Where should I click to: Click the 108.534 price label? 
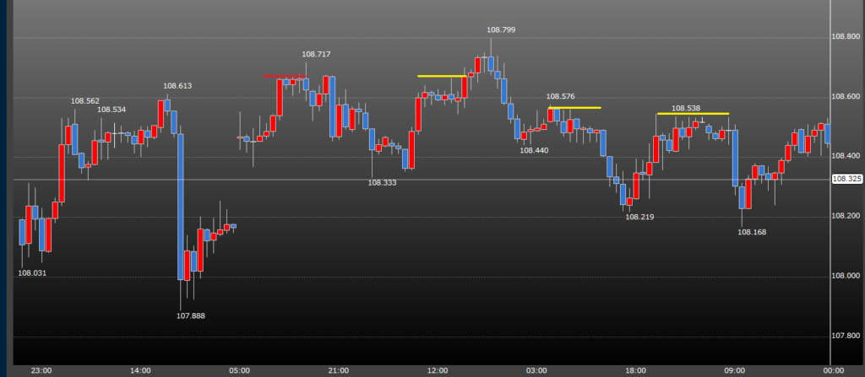click(x=112, y=110)
